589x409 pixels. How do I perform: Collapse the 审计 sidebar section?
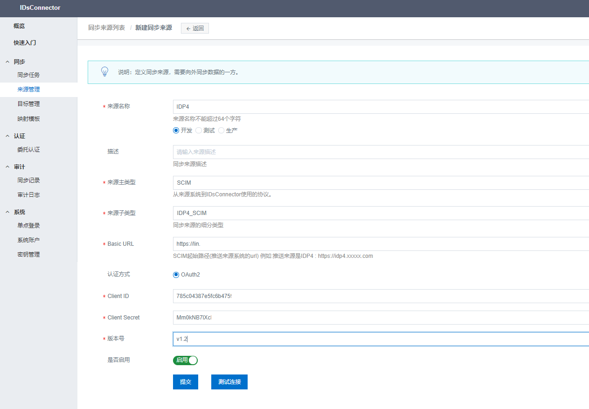click(x=7, y=167)
